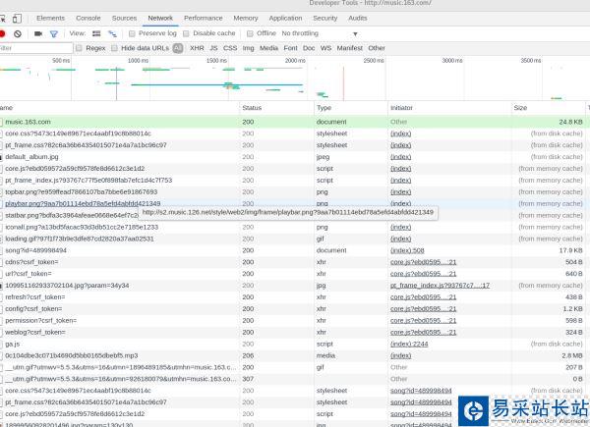Click the red record network log button
This screenshot has width=590, height=427.
coord(2,33)
